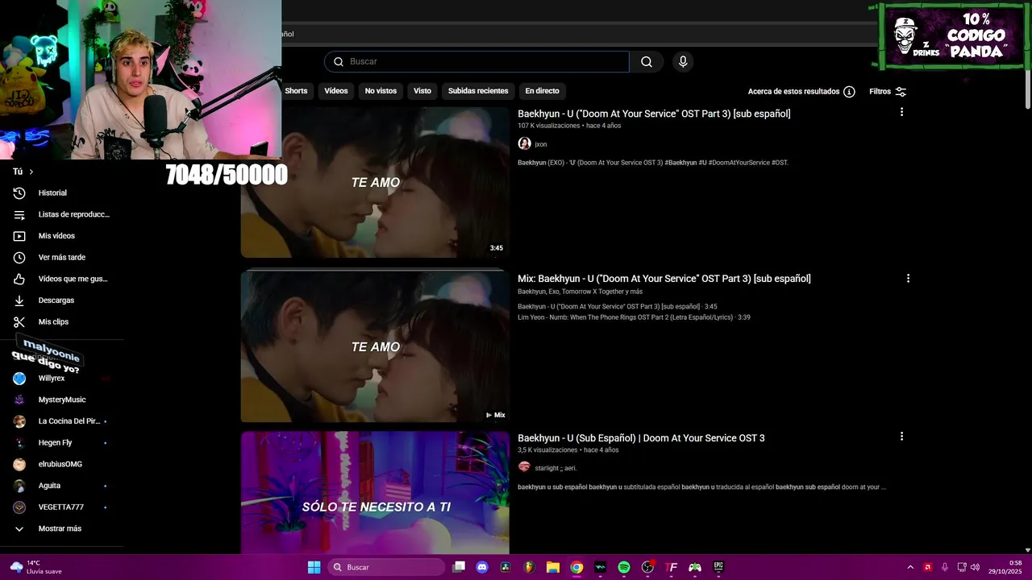
Task: Open Vídeos que me gustan
Action: (x=61, y=279)
